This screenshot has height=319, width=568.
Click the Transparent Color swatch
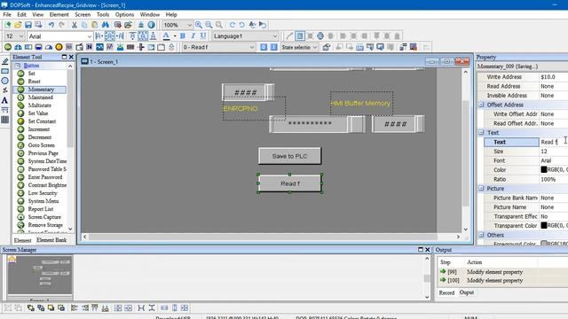[x=544, y=225]
